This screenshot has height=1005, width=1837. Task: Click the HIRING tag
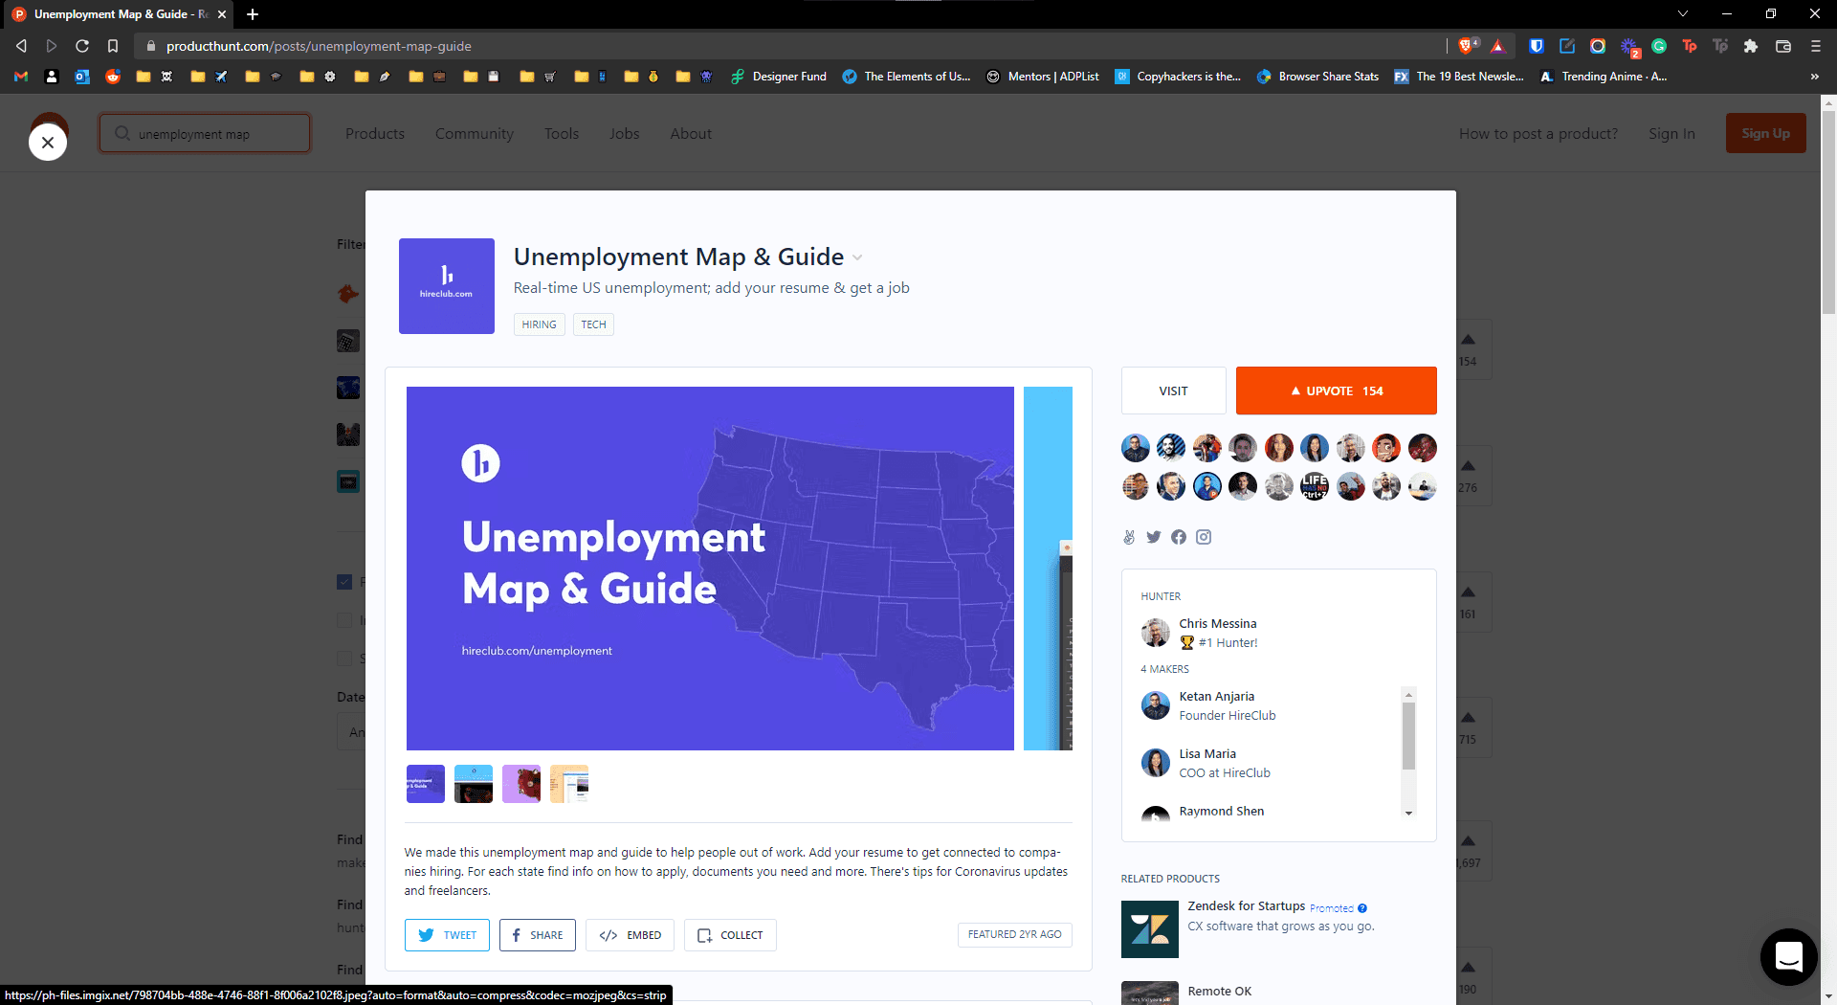(x=539, y=324)
